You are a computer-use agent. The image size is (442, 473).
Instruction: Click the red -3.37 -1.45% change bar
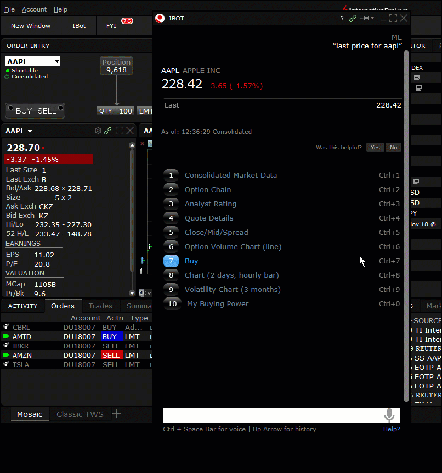pos(49,159)
